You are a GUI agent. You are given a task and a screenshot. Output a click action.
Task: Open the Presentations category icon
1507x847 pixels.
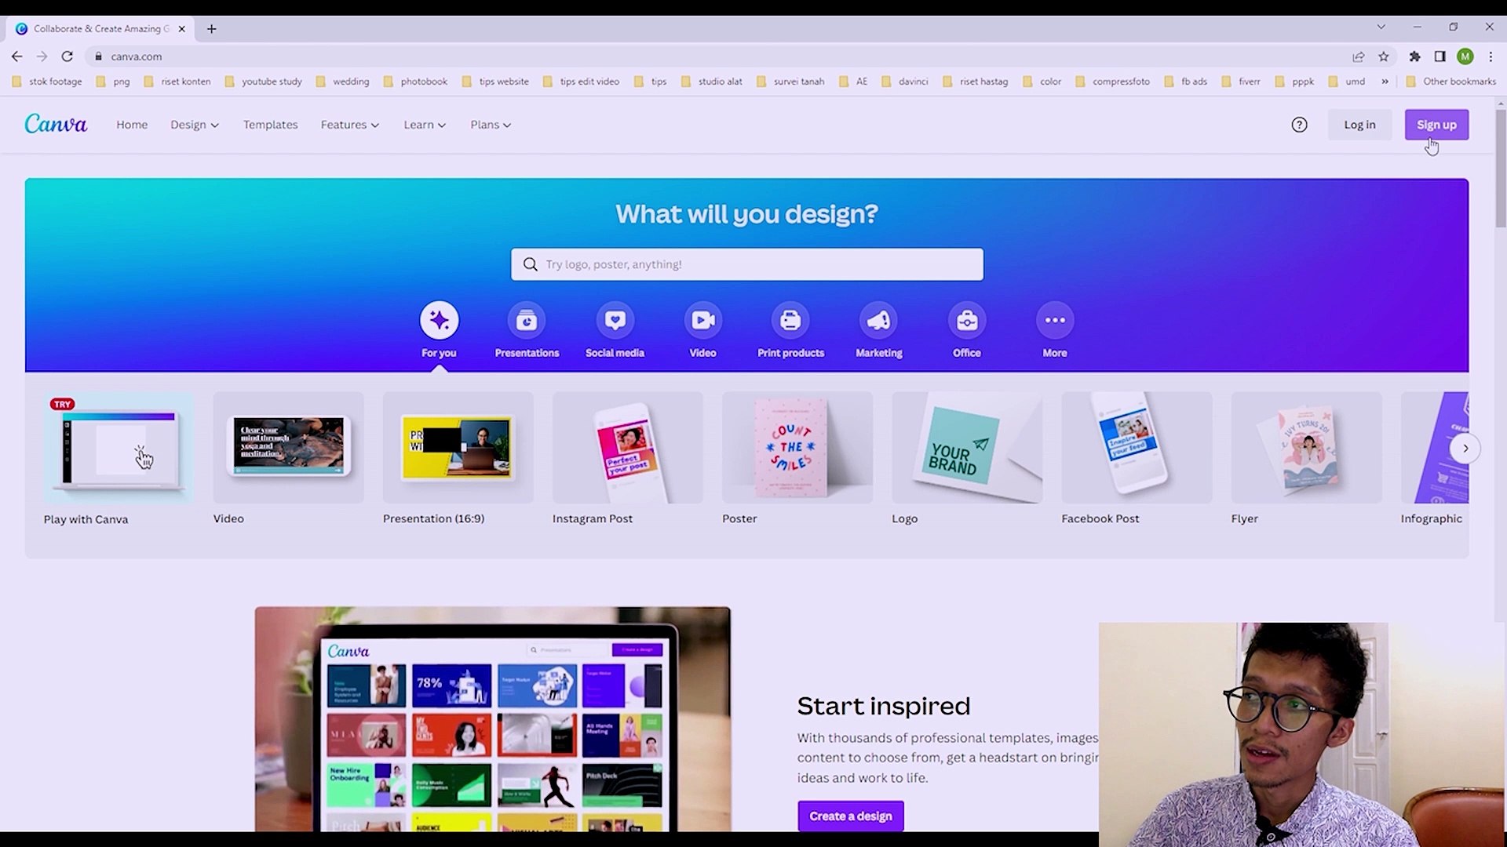pos(527,321)
